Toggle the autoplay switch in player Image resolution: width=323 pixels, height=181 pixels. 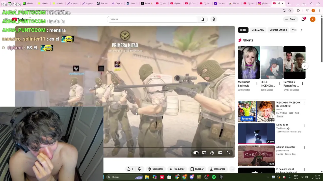[196, 153]
